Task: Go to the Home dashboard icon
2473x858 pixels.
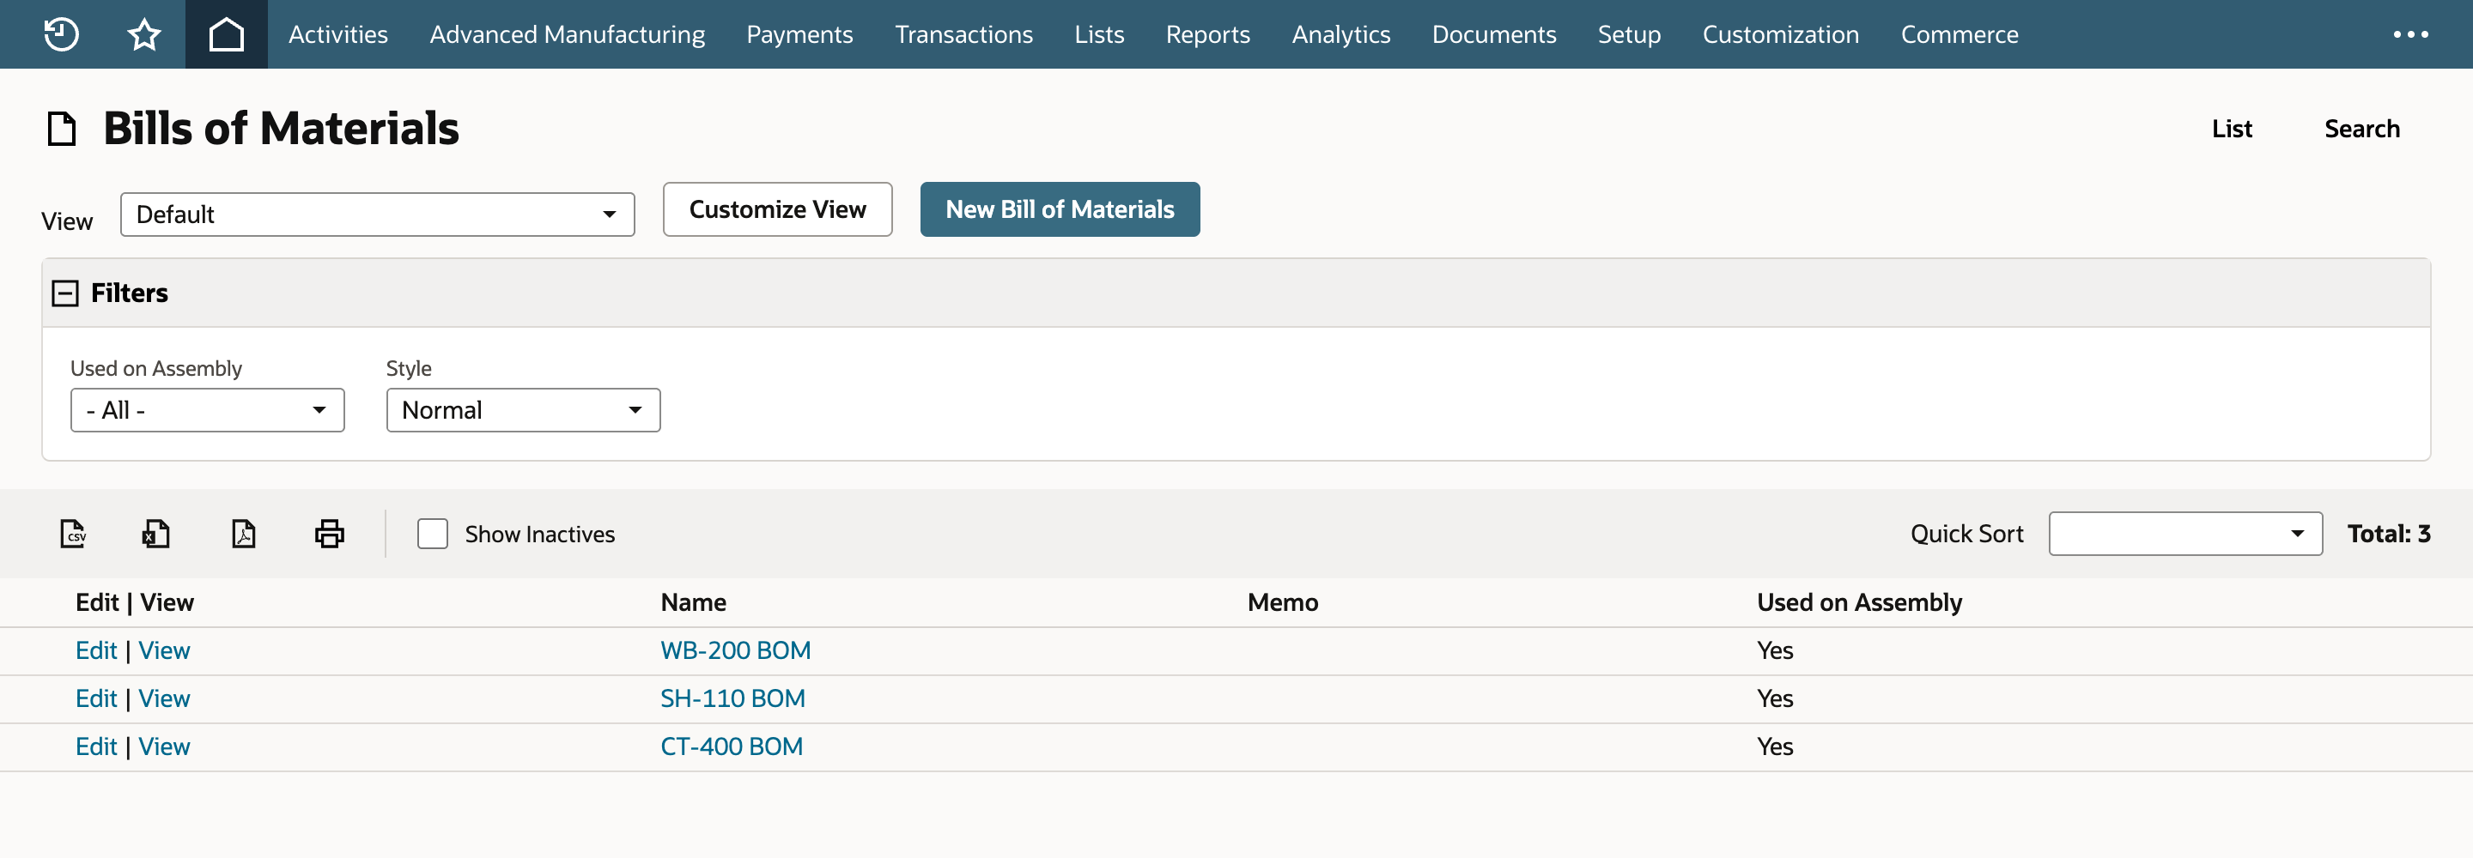Action: (x=227, y=34)
